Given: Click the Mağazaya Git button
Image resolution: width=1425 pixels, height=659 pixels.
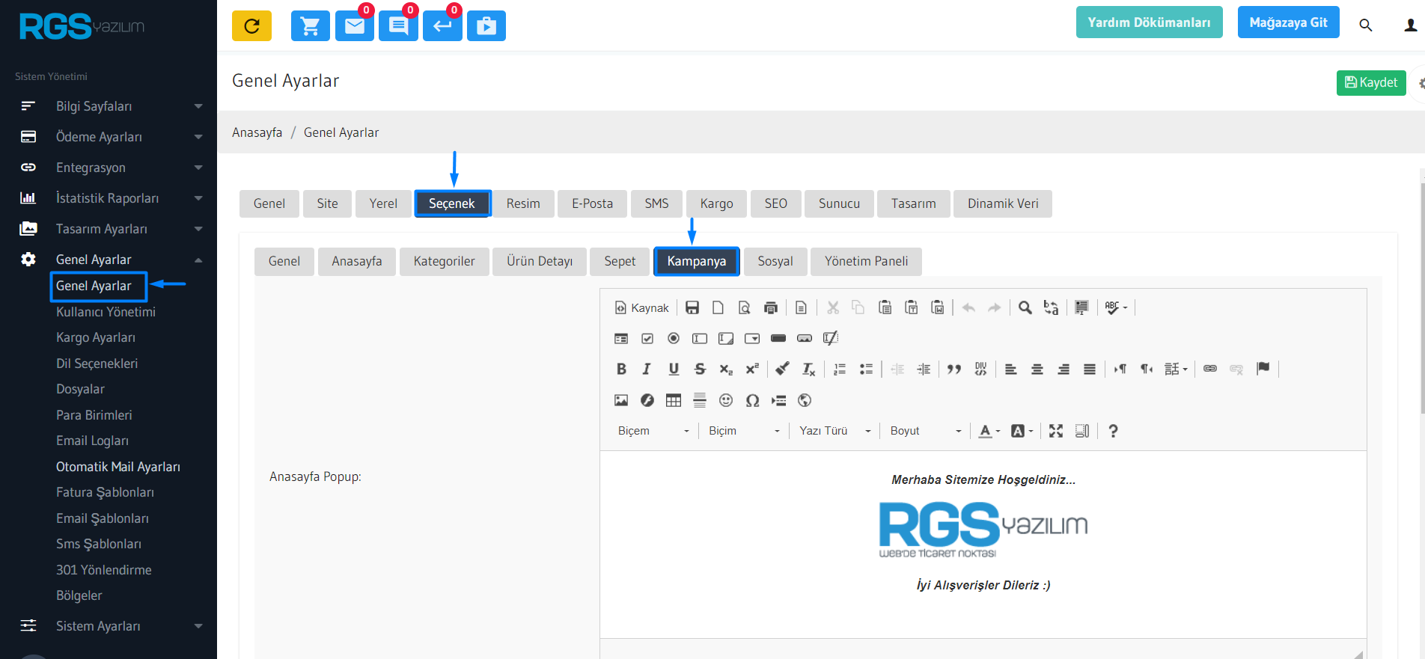Looking at the screenshot, I should click(x=1288, y=22).
